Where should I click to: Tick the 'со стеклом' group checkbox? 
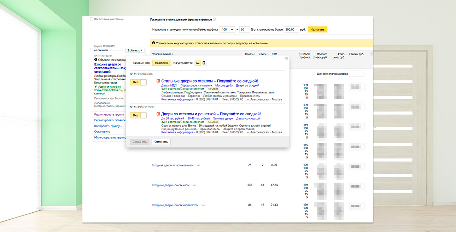pyautogui.click(x=92, y=50)
